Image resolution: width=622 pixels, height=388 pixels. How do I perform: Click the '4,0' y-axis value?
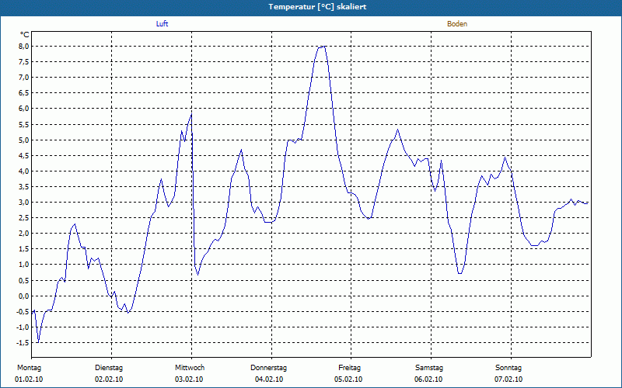click(24, 171)
